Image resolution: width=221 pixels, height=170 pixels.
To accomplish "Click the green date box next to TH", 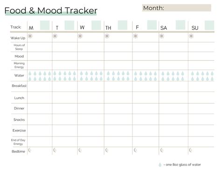I will 123,25.
